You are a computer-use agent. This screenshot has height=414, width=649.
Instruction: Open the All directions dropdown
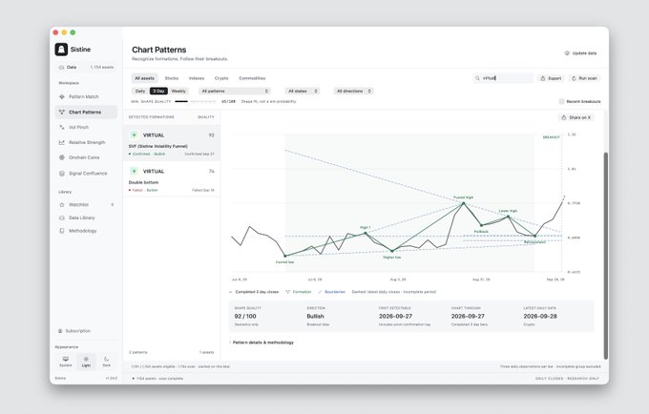tap(353, 91)
